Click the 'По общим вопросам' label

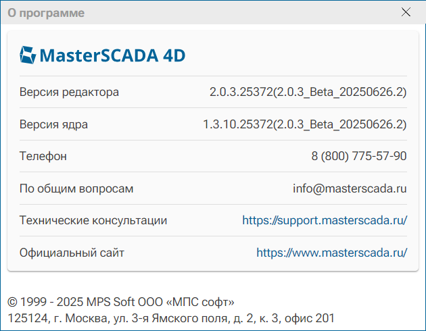[x=76, y=189]
